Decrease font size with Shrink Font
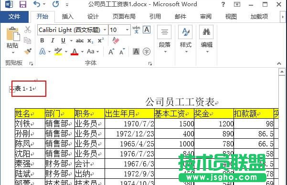The height and width of the screenshot is (185, 287). coord(122,51)
